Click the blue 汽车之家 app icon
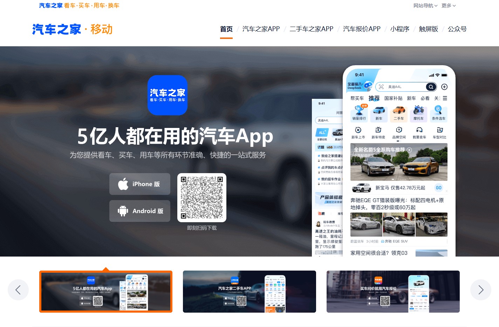 [x=168, y=95]
